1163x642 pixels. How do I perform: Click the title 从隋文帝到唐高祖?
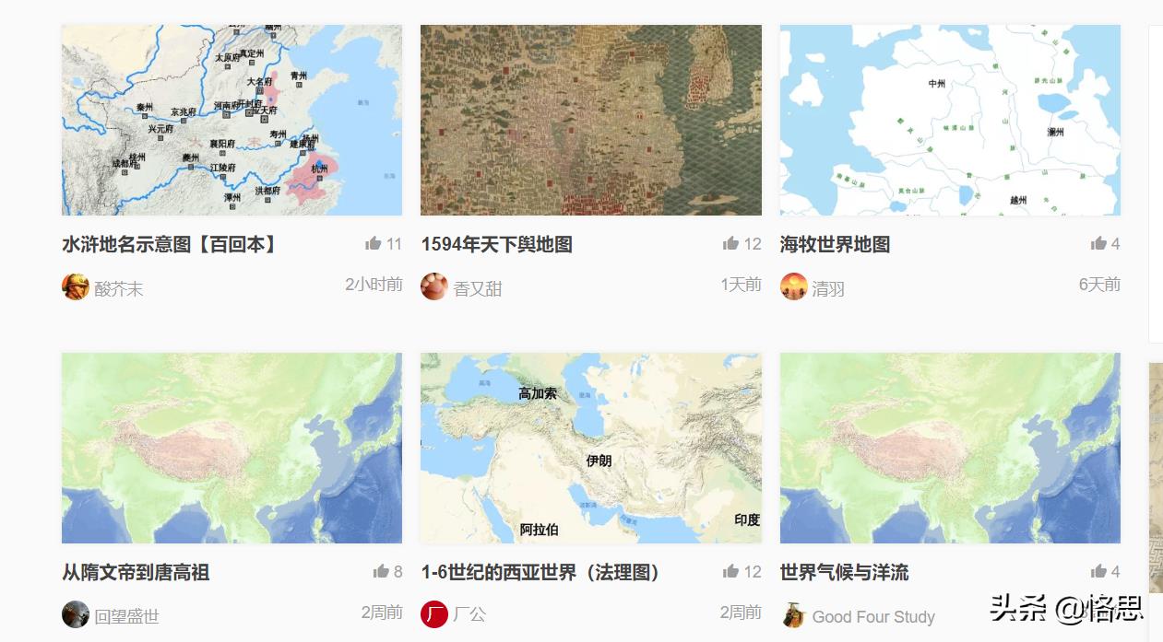tap(136, 572)
